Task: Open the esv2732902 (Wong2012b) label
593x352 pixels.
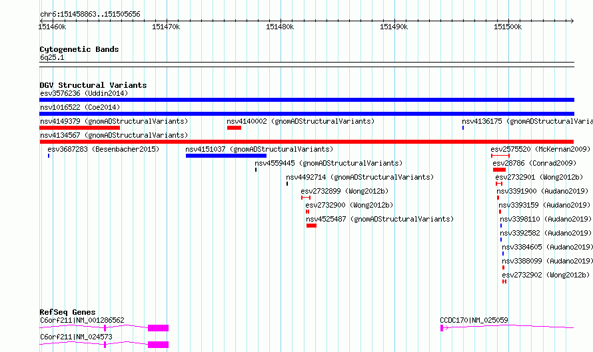Action: (546, 275)
